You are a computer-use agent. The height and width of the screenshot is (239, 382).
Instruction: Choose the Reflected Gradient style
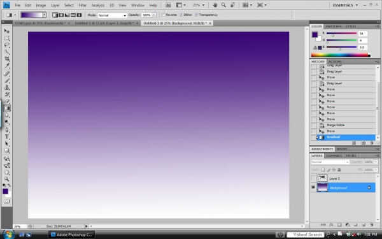(73, 15)
